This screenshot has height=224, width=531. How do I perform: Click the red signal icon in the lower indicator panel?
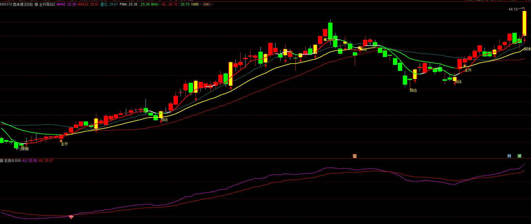tap(71, 217)
